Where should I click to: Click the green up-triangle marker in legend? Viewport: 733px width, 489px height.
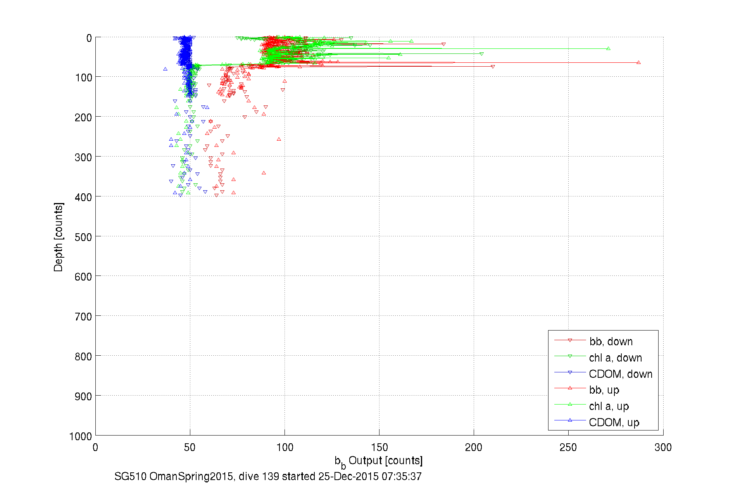[x=570, y=404]
